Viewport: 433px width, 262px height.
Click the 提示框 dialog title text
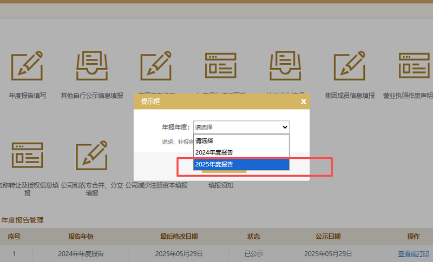tap(150, 102)
